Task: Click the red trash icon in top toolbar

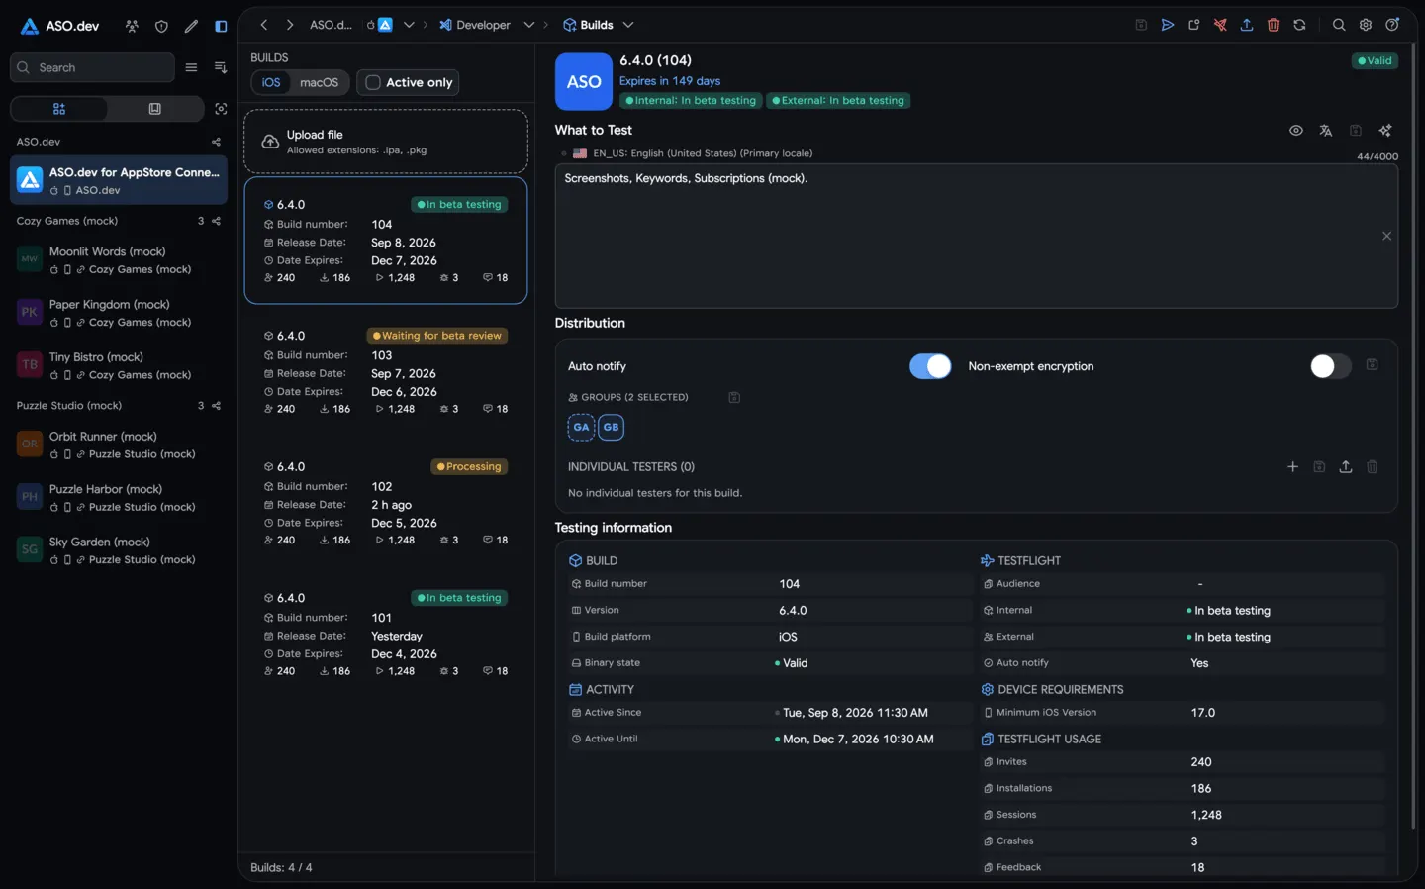Action: pyautogui.click(x=1274, y=25)
